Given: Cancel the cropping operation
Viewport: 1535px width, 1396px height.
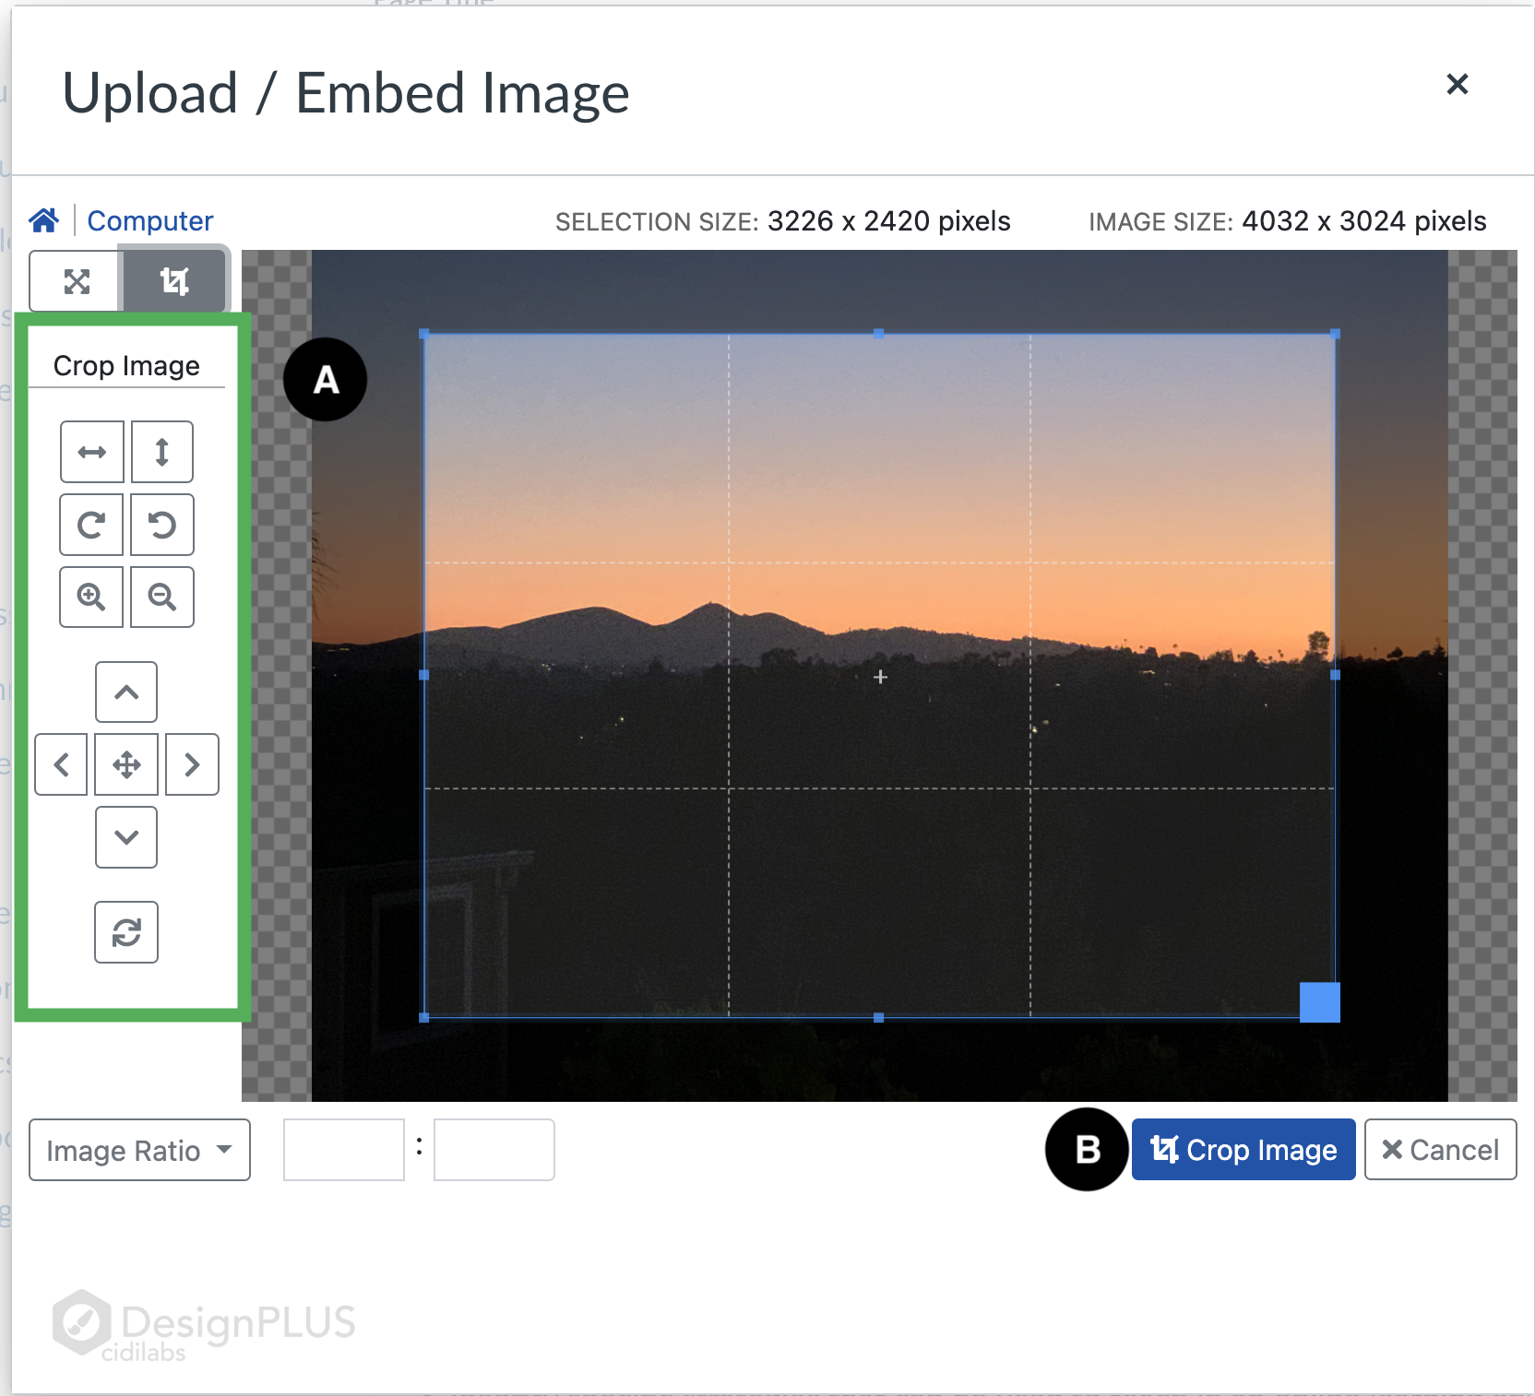Looking at the screenshot, I should [x=1440, y=1149].
